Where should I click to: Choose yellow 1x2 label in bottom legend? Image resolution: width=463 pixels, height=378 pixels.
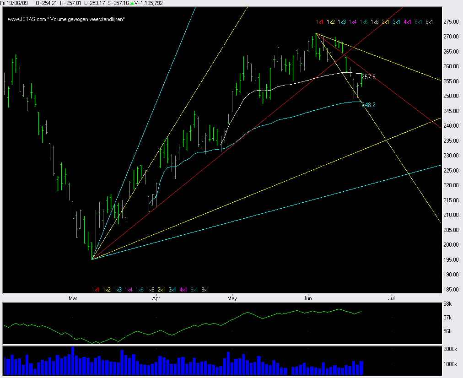pos(107,289)
